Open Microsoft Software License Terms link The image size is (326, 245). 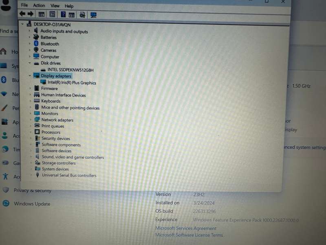click(x=189, y=235)
